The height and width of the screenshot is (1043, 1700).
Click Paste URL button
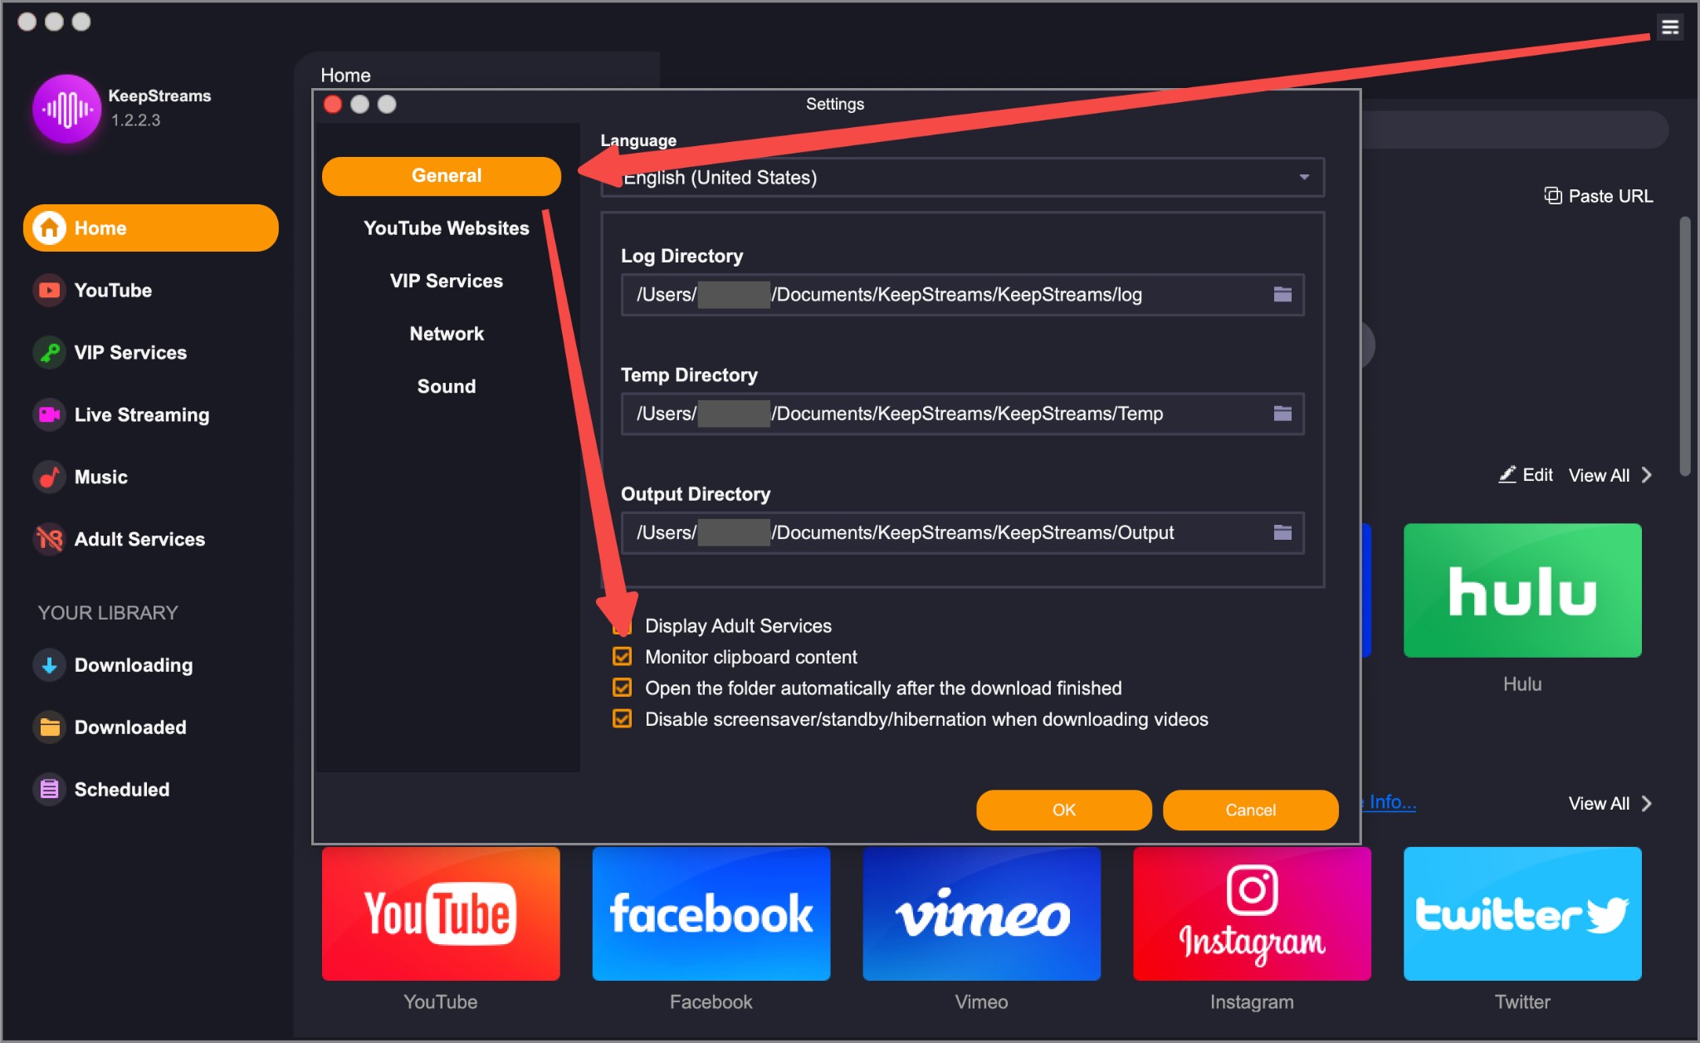point(1598,196)
